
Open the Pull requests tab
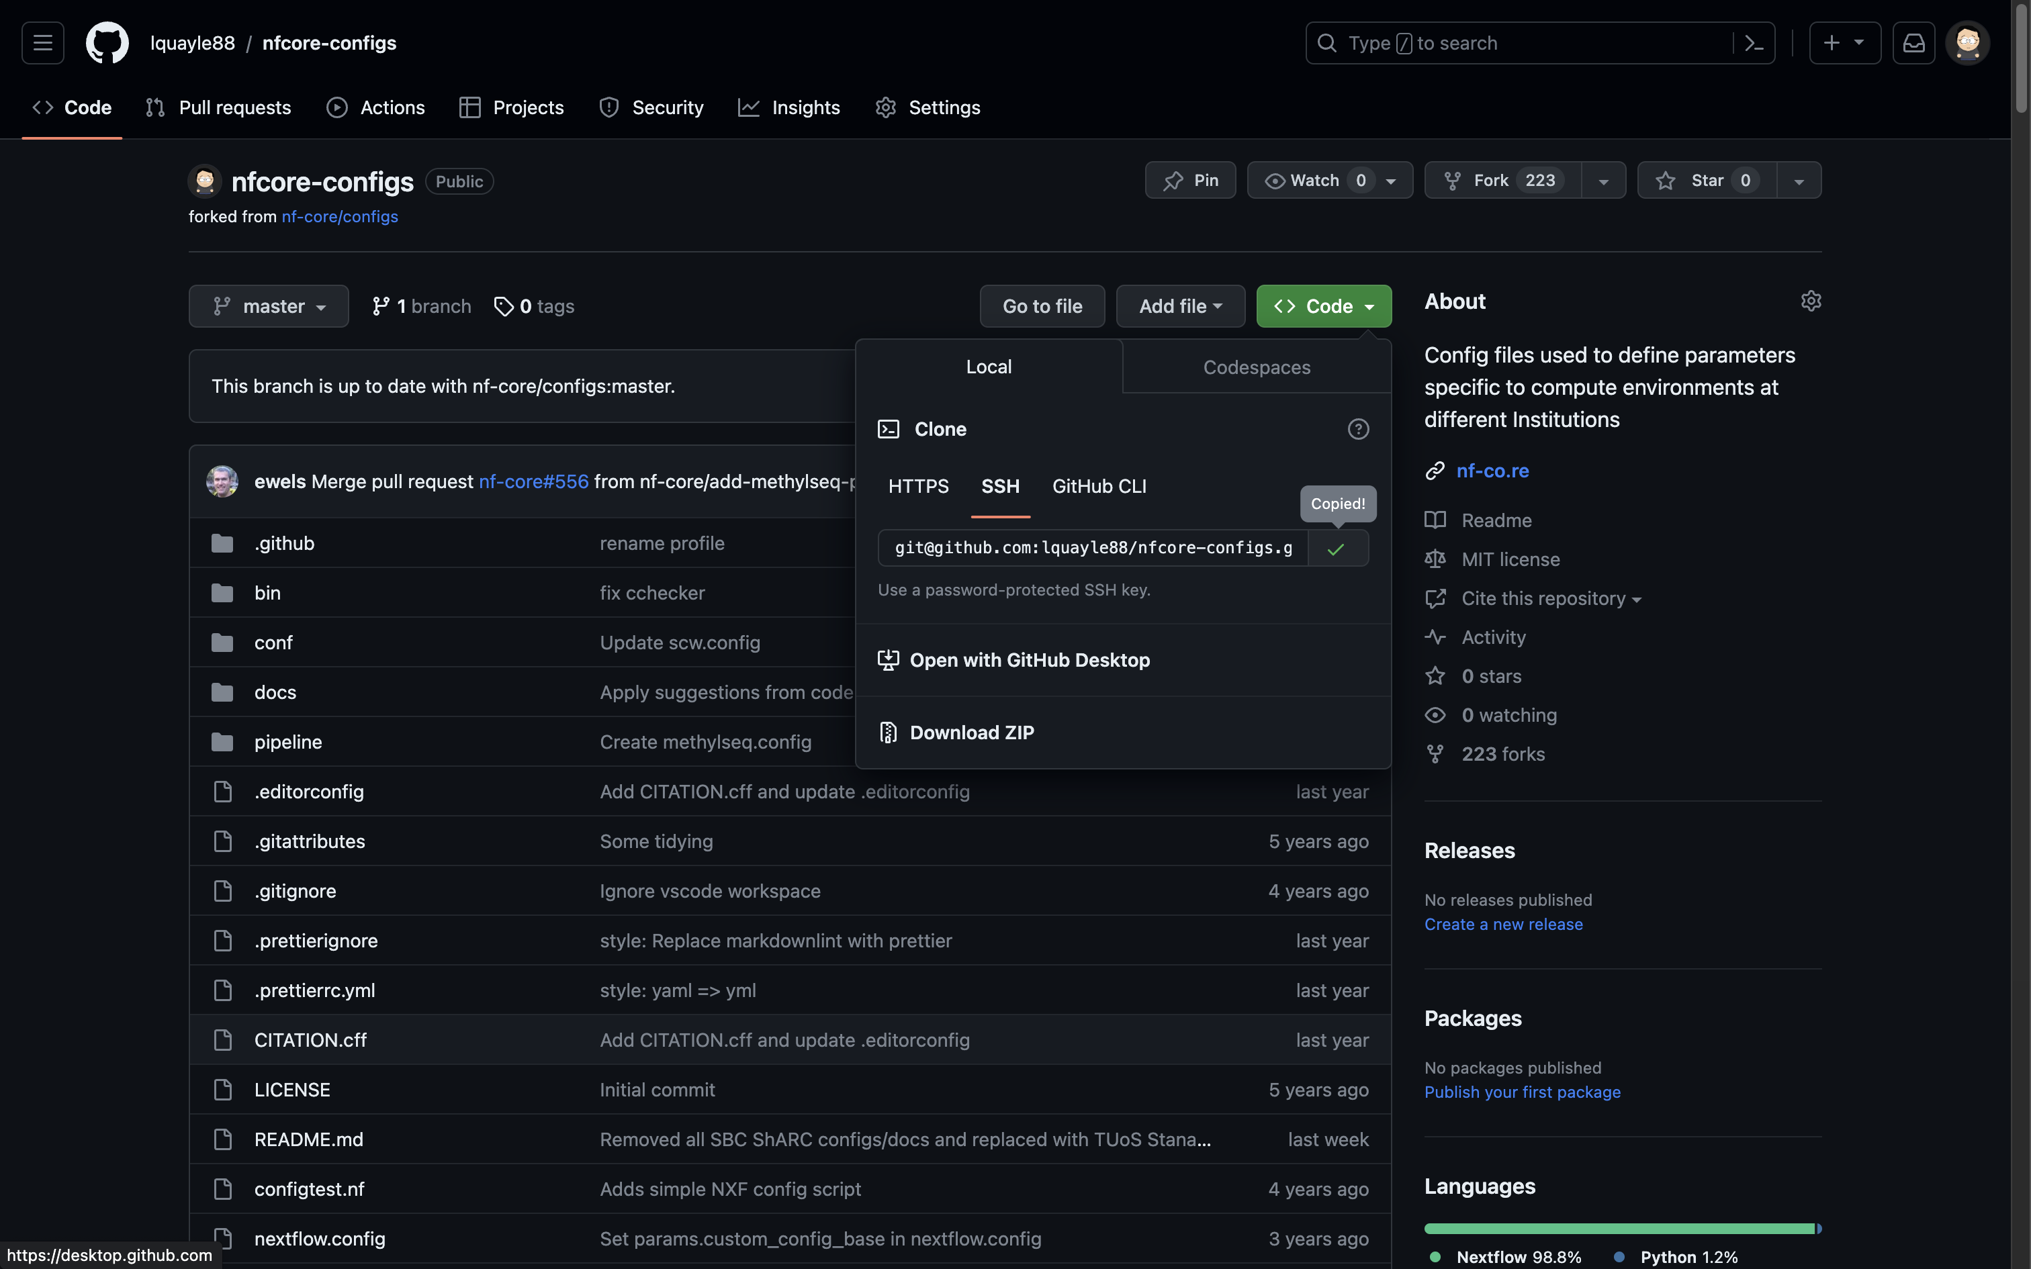pyautogui.click(x=218, y=107)
